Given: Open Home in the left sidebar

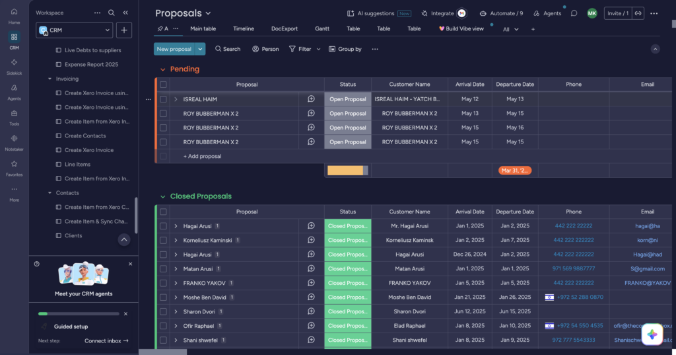Looking at the screenshot, I should (x=15, y=16).
